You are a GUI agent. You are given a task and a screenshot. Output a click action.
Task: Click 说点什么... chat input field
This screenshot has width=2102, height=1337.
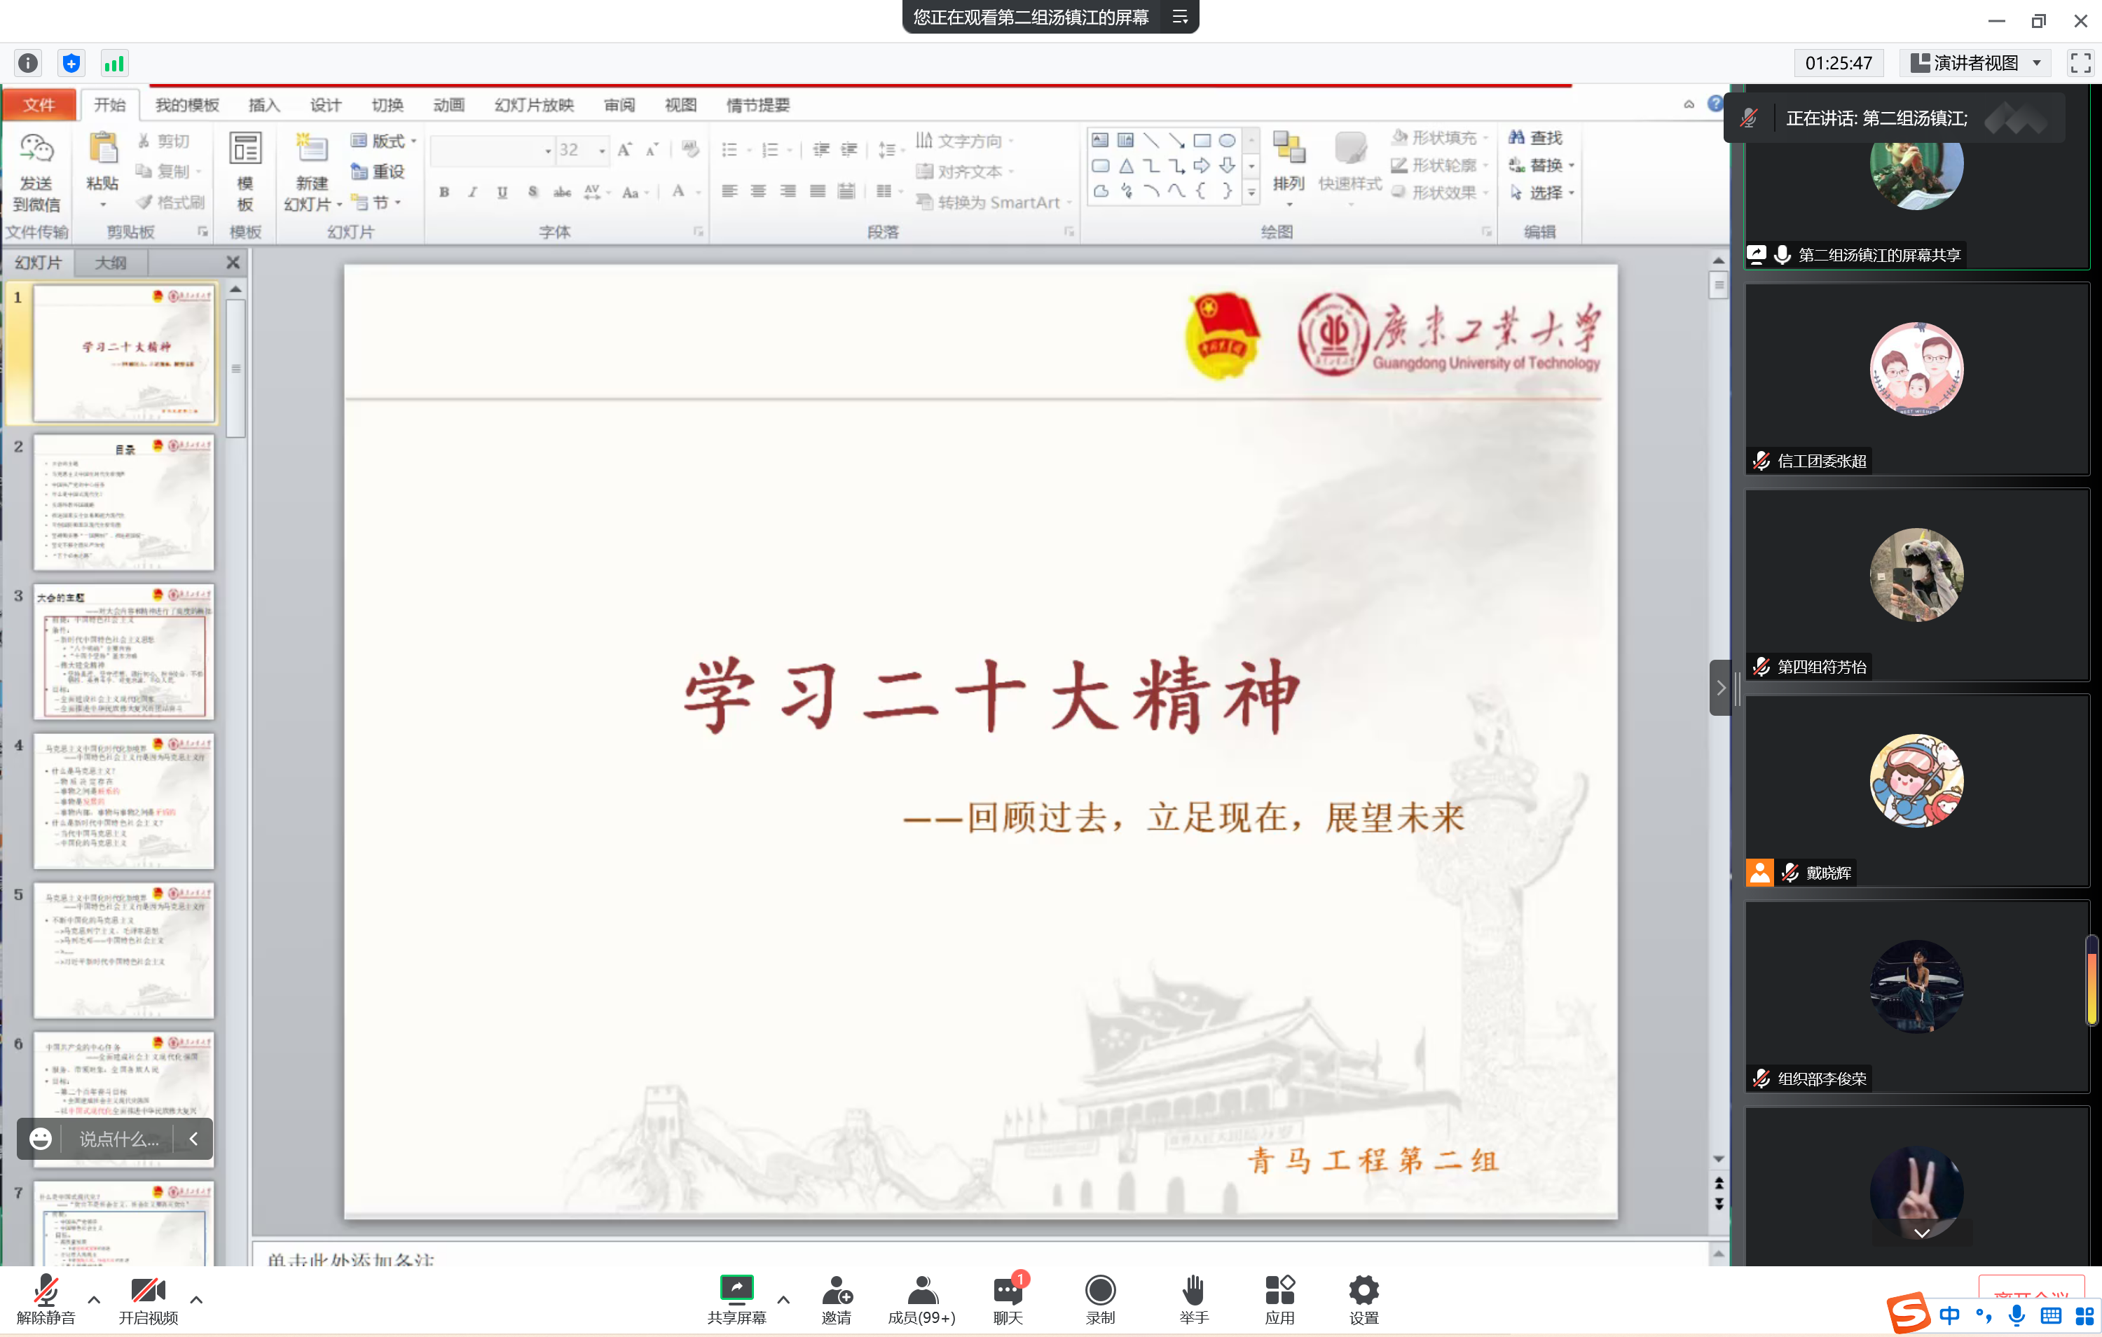(x=118, y=1138)
